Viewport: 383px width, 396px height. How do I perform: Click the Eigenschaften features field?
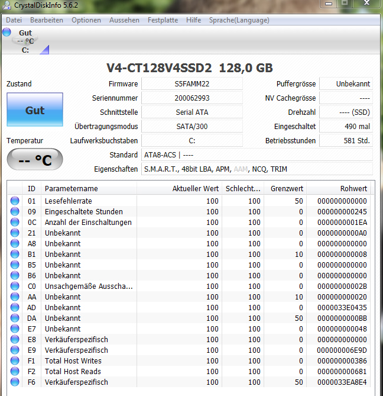(257, 169)
